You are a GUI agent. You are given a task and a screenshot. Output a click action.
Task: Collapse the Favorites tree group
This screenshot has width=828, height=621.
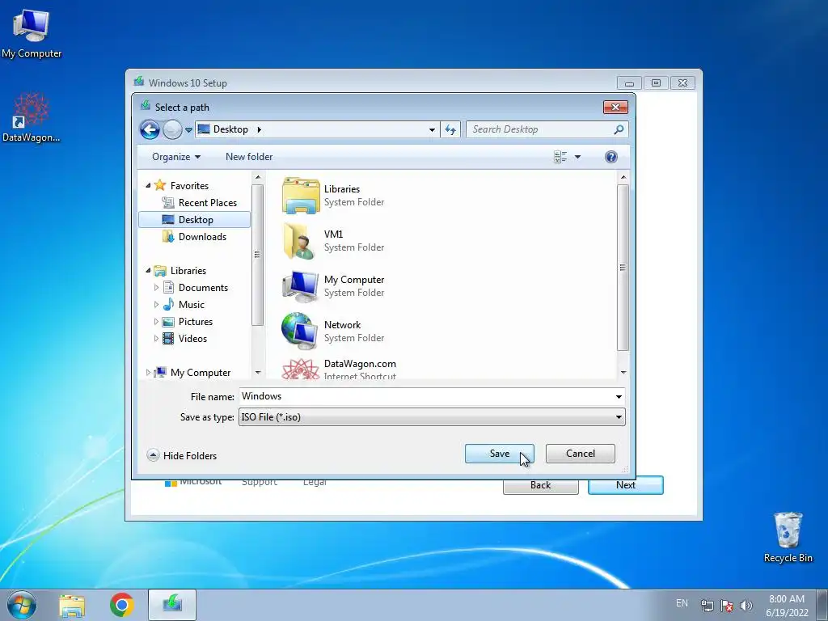coord(149,186)
